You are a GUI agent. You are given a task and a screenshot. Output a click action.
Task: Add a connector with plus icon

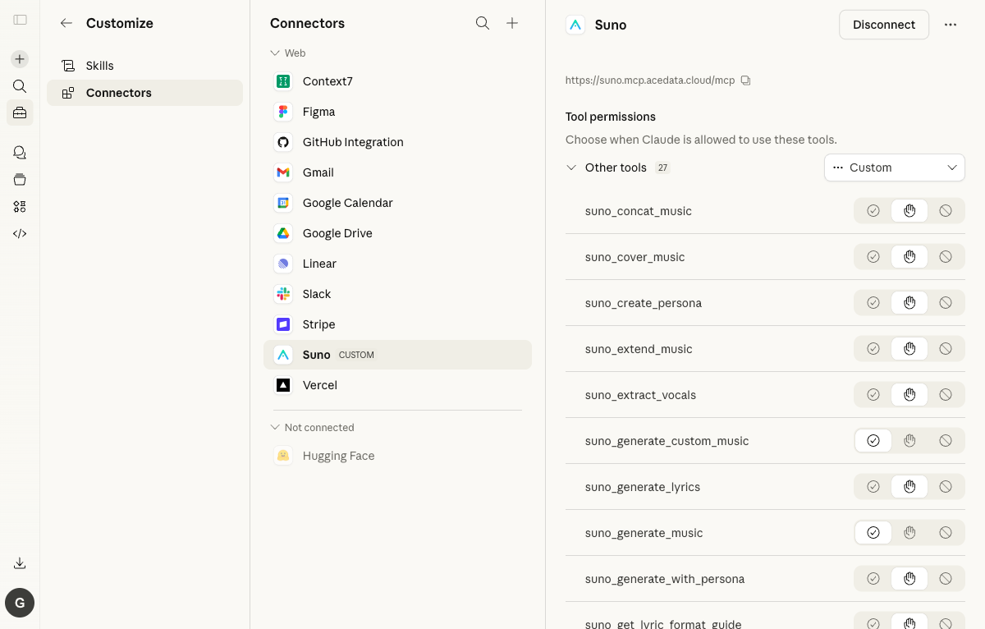tap(512, 23)
